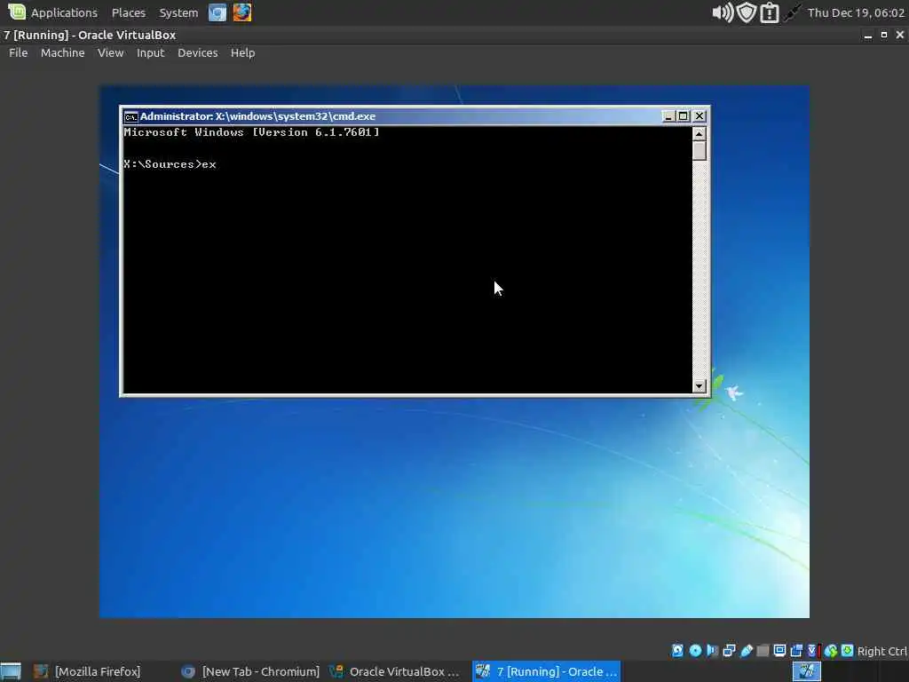Click the clipboard notification tray icon

point(770,12)
